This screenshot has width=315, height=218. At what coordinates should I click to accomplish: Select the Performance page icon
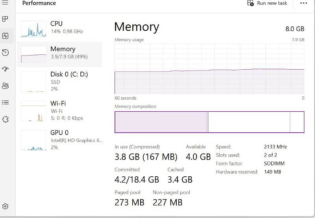(x=5, y=36)
